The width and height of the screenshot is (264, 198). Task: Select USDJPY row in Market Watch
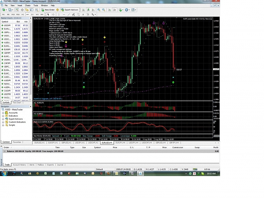coord(15,25)
